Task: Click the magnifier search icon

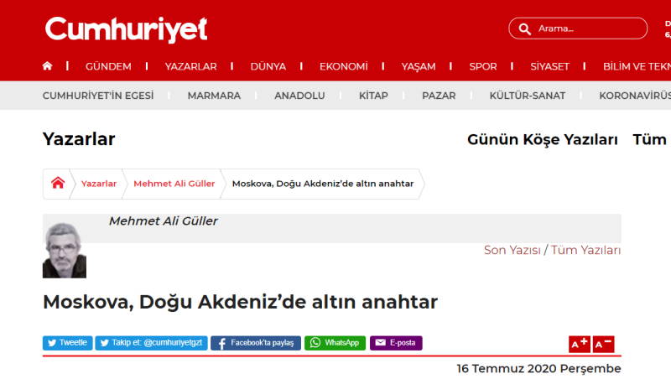Action: point(525,29)
